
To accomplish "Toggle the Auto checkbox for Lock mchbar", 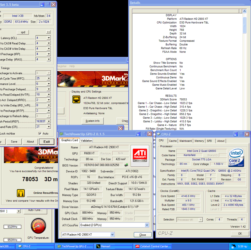I will tap(40, 133).
